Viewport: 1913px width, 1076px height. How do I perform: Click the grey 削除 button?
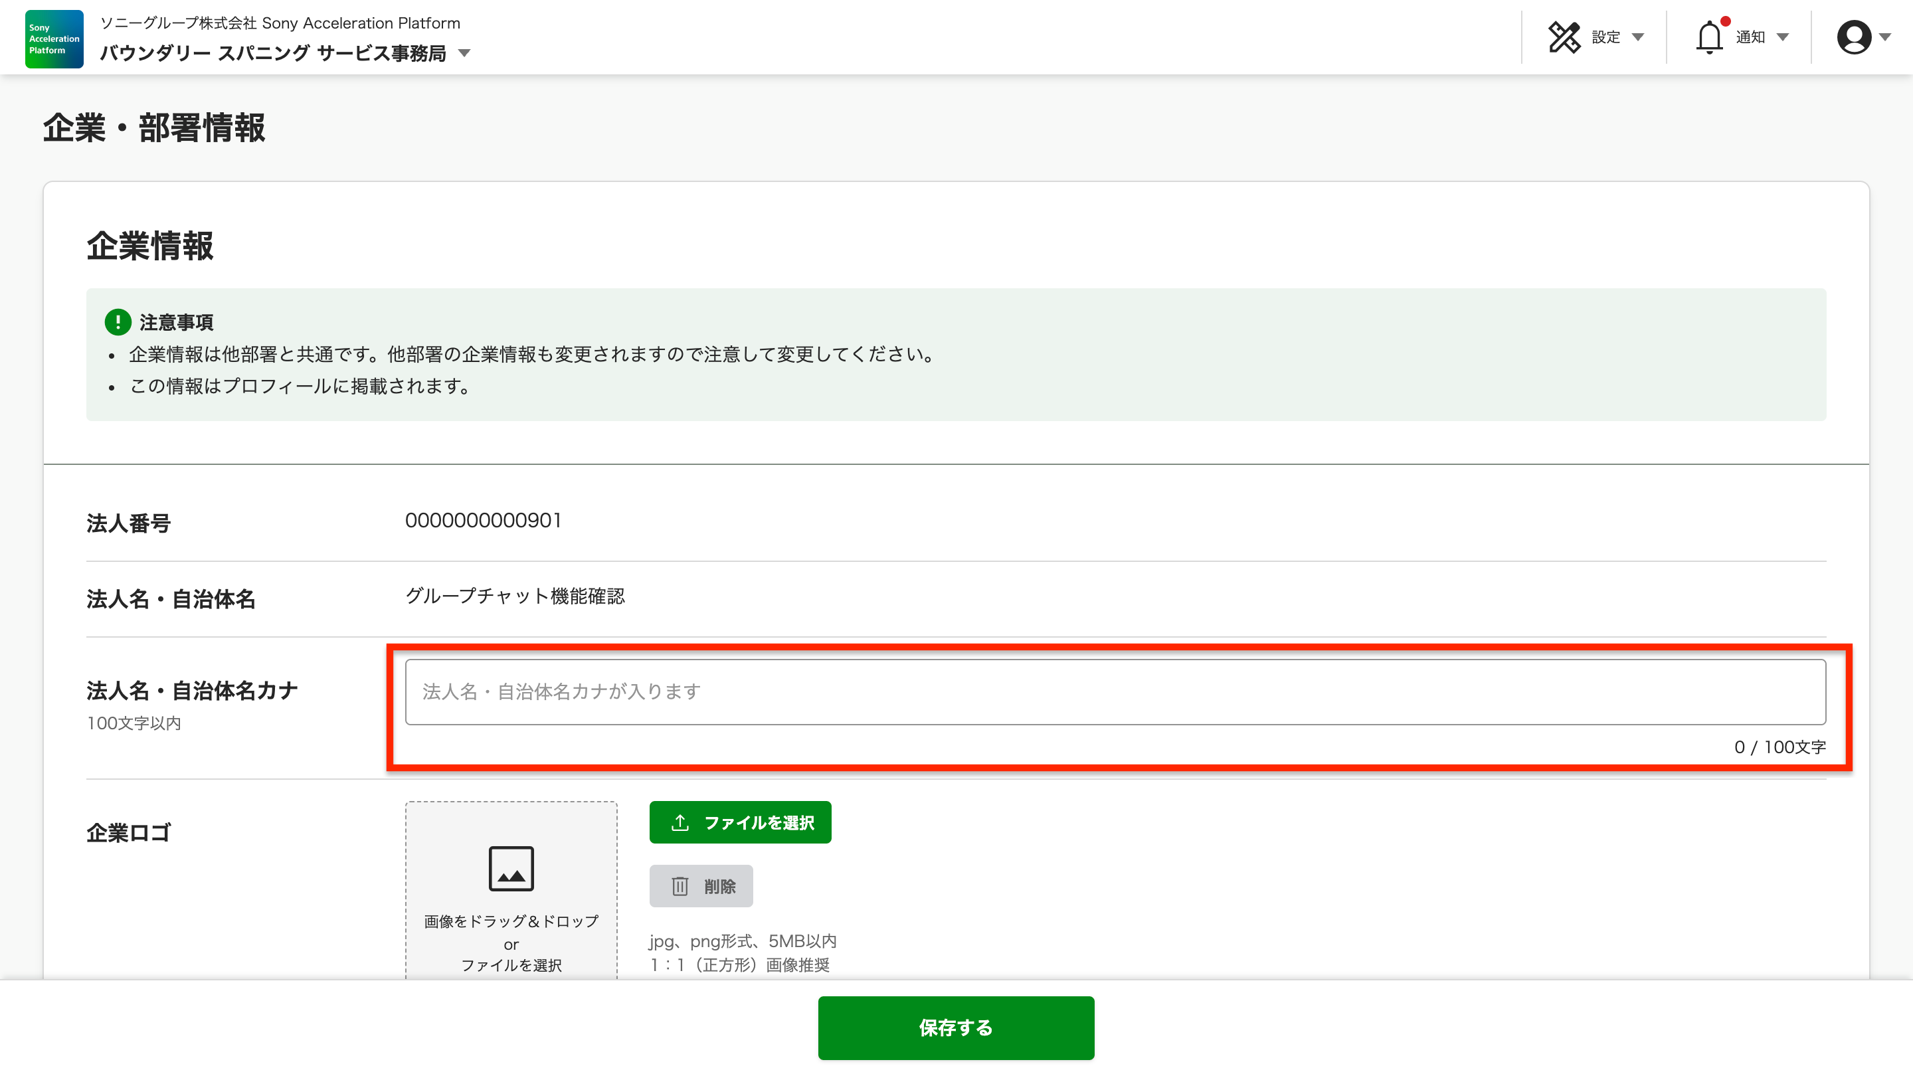point(701,886)
